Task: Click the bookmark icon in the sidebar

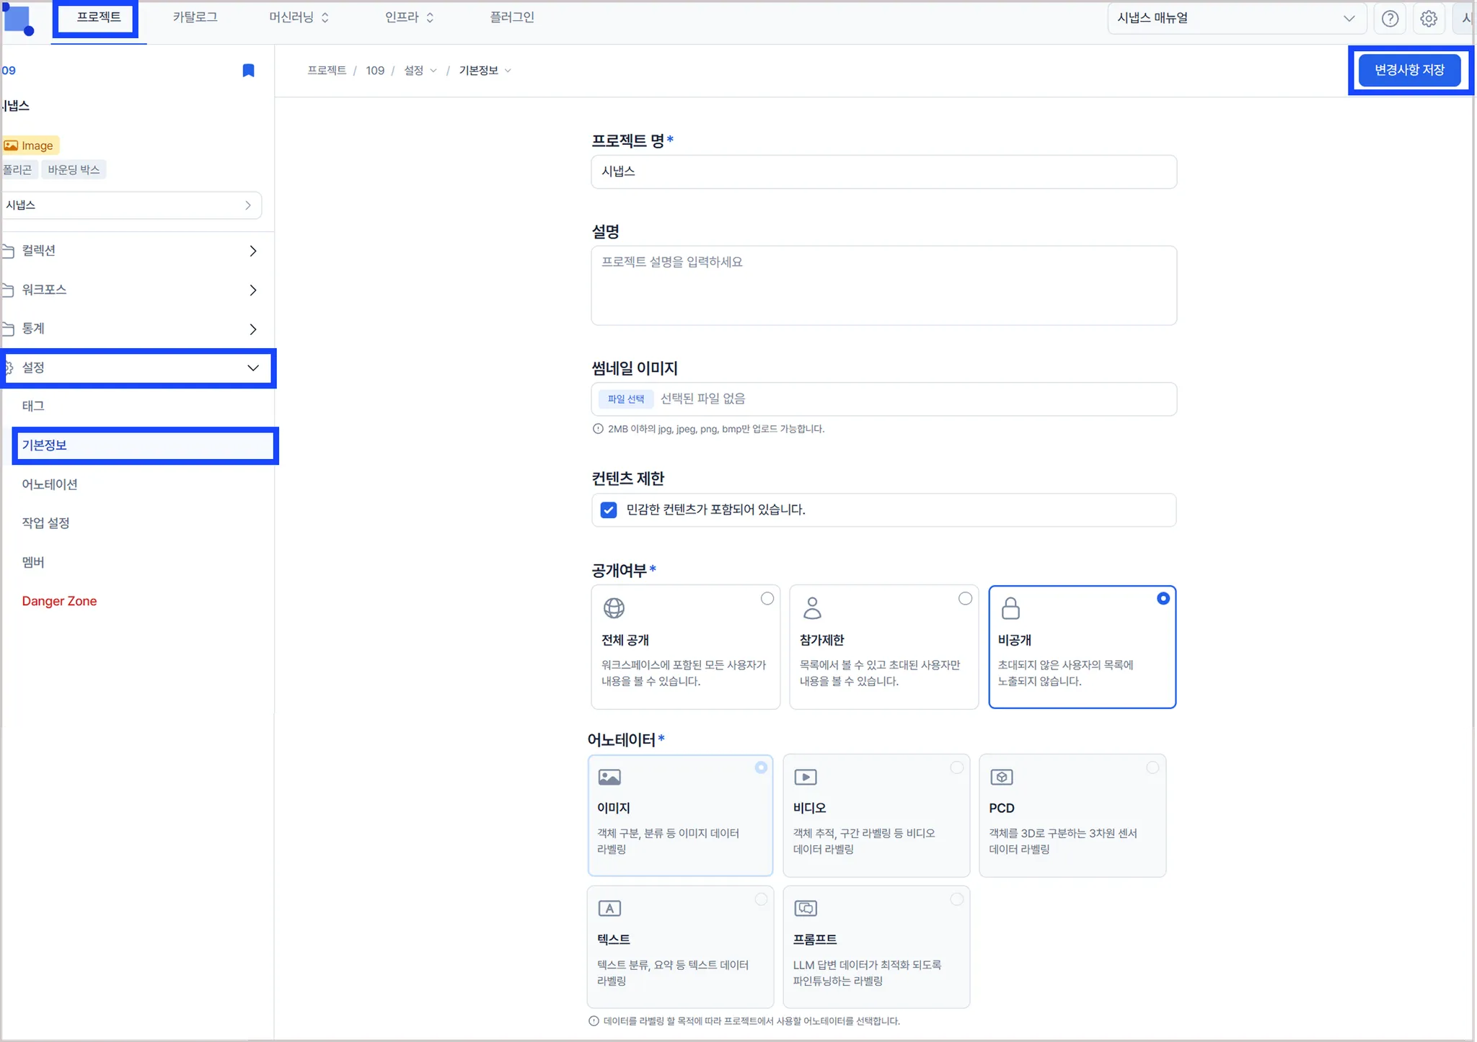Action: tap(248, 70)
